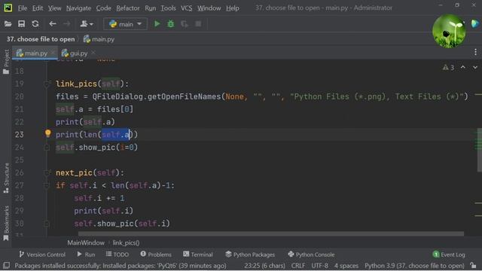Collapse the link_pics method fold marker at line 19
Viewport: 482px width, 271px height.
tap(47, 84)
